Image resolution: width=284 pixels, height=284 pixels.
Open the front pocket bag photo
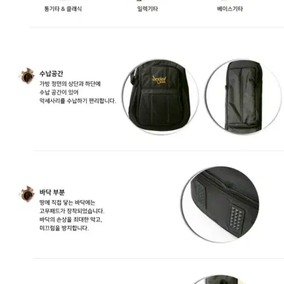[x=160, y=97]
